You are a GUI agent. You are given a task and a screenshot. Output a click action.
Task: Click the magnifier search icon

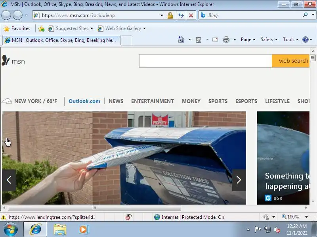(x=305, y=15)
